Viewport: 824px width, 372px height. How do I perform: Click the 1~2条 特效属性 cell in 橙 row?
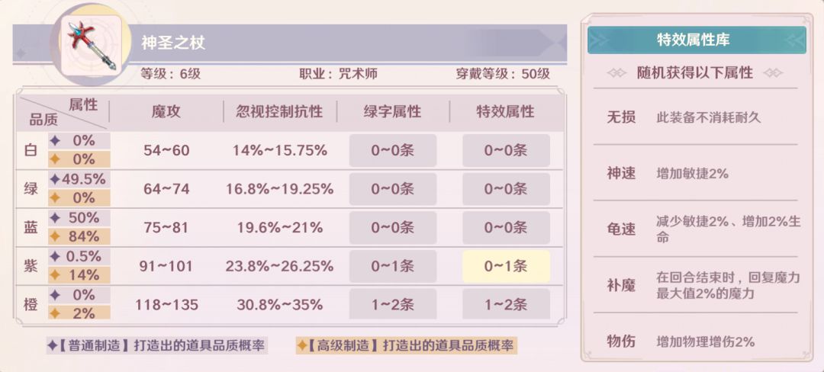pos(505,304)
